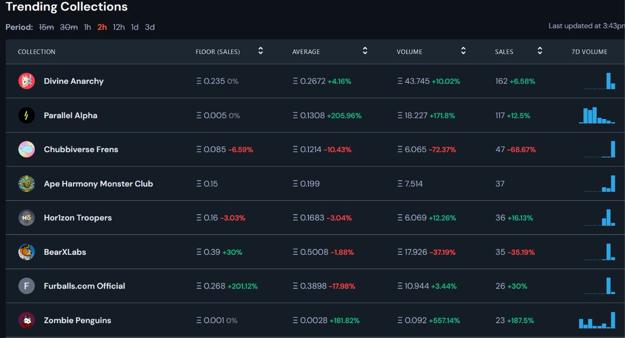Select the 30m period

click(69, 27)
